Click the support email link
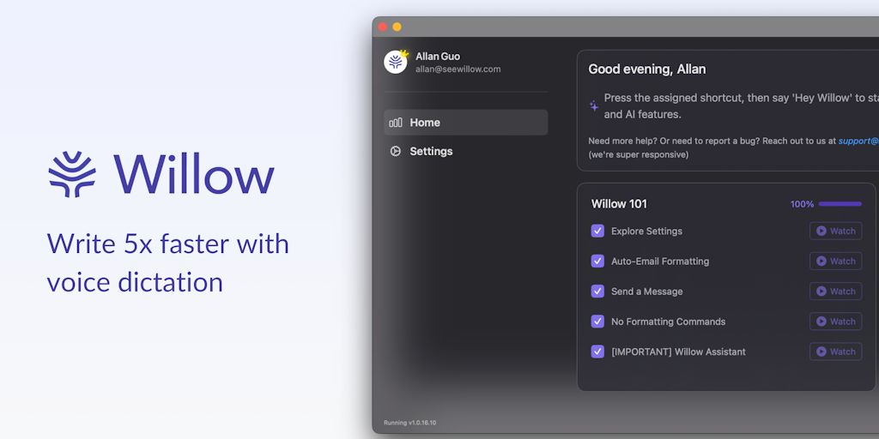879x439 pixels. pos(858,141)
